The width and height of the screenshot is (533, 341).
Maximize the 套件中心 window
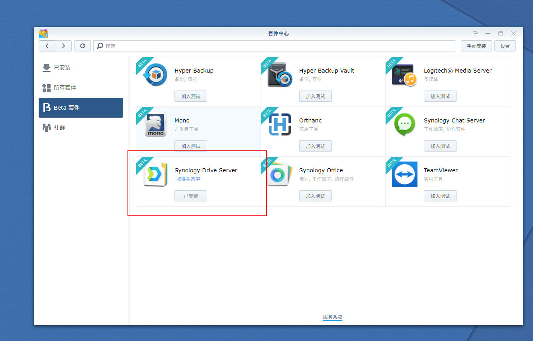pos(501,34)
